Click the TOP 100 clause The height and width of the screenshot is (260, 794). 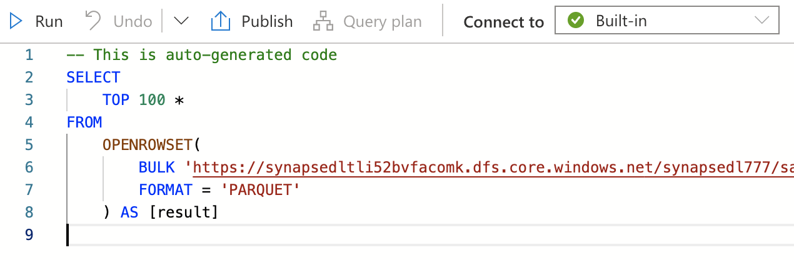pos(134,100)
